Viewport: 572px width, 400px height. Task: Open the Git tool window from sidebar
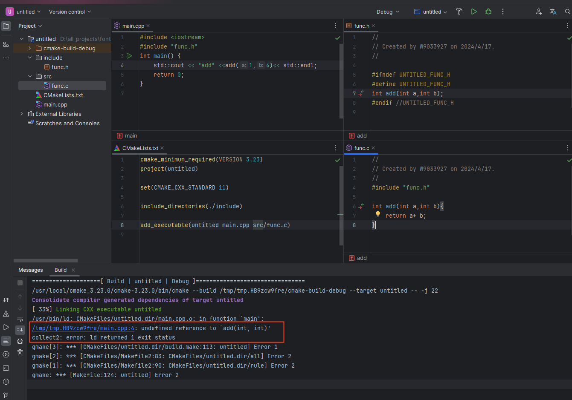[x=6, y=395]
